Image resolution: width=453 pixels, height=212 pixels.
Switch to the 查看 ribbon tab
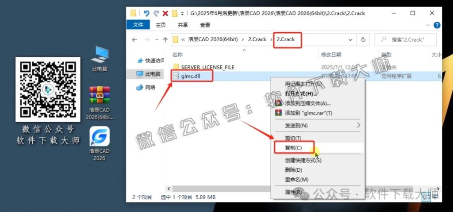(205, 25)
